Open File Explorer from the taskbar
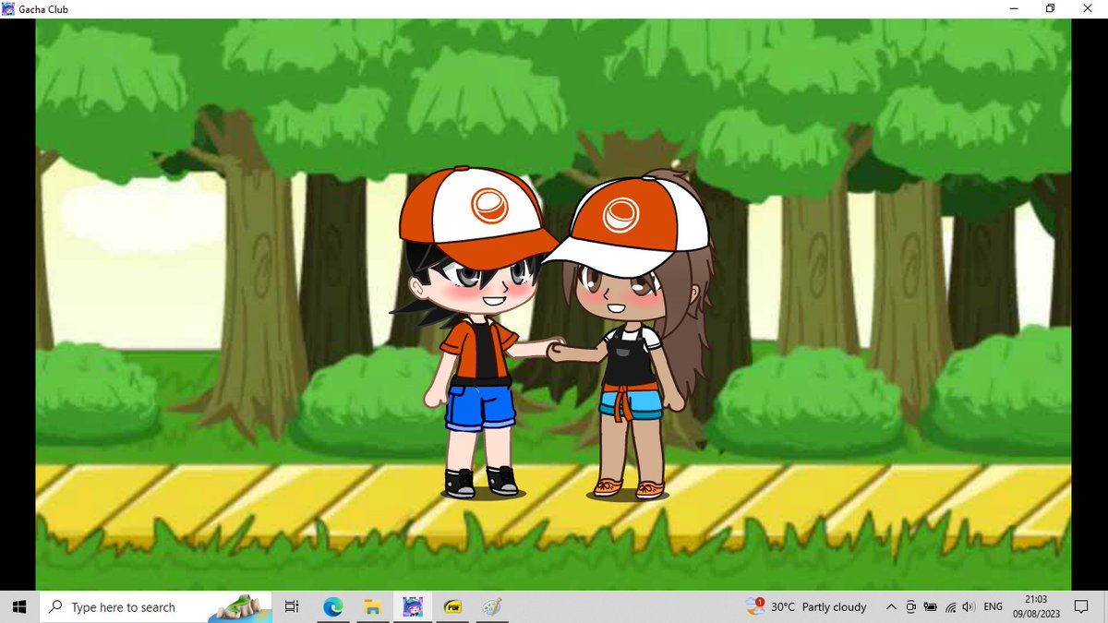1108x623 pixels. (372, 607)
